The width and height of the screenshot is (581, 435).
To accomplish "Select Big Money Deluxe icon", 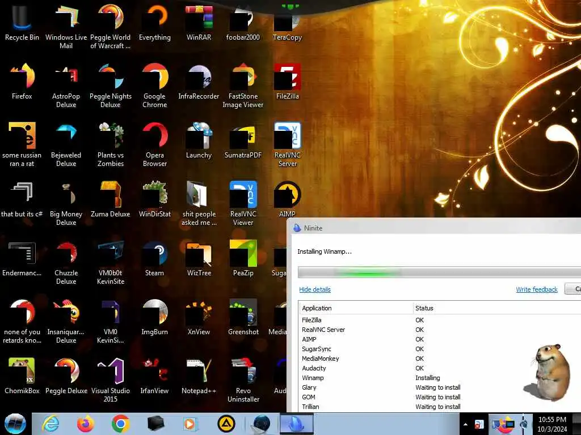I will (x=66, y=203).
